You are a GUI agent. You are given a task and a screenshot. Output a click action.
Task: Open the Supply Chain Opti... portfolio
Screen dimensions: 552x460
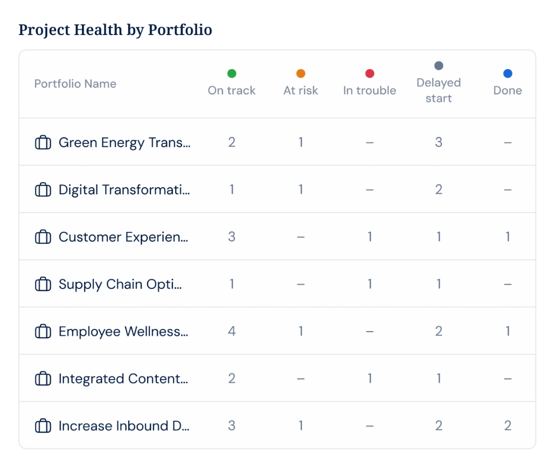120,284
